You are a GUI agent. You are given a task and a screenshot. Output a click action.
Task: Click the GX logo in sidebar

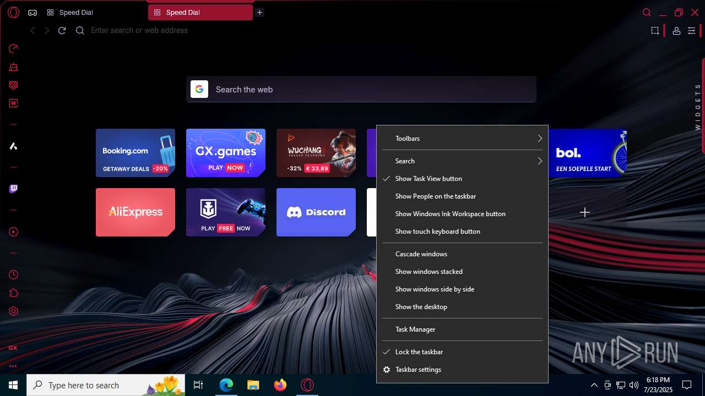(x=13, y=348)
